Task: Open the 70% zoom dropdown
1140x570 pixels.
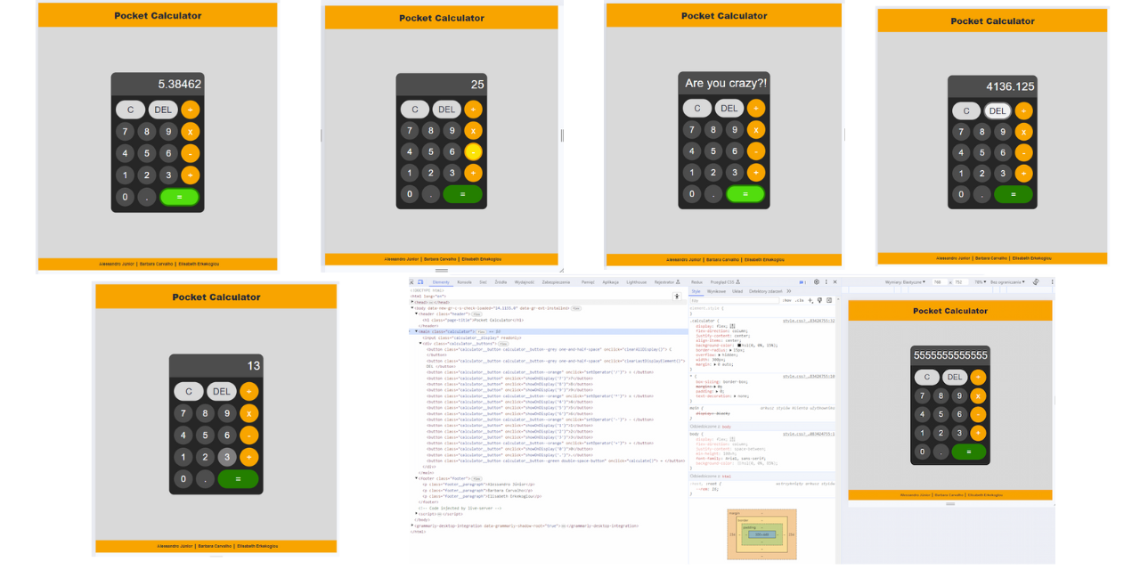Action: tap(981, 281)
